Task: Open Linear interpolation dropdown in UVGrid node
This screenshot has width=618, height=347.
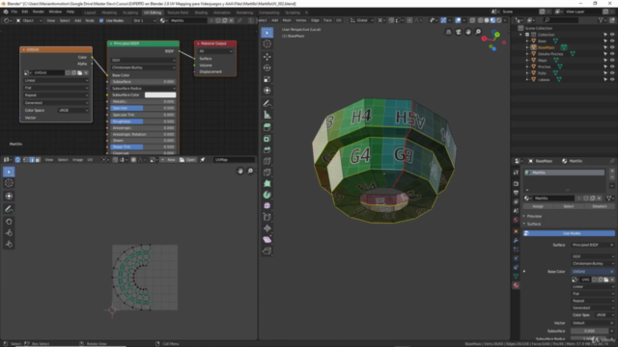Action: (x=56, y=80)
